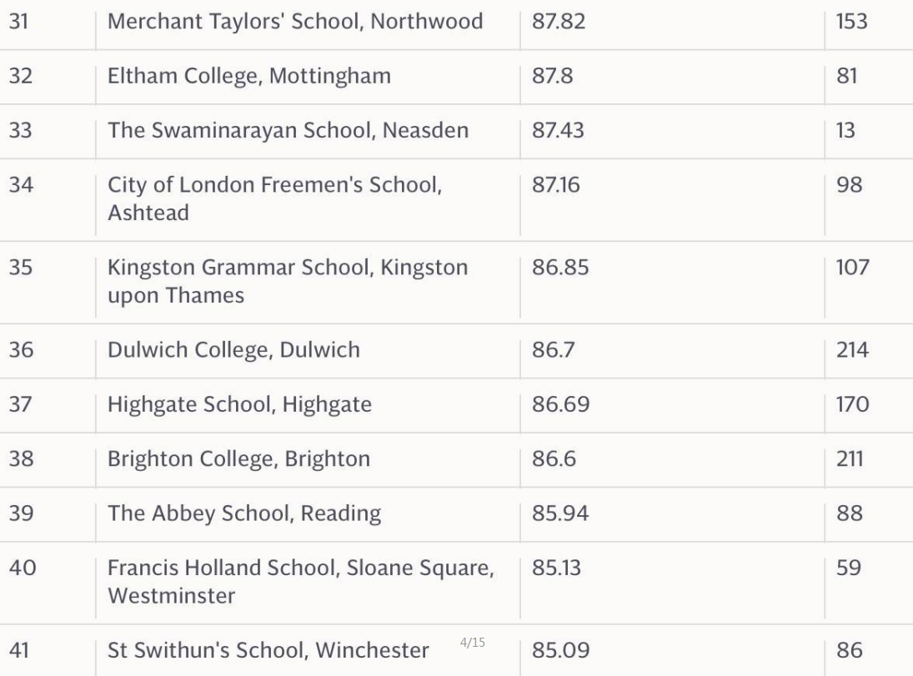Select St Swithun's School, Winchester row
913x676 pixels.
tap(457, 650)
